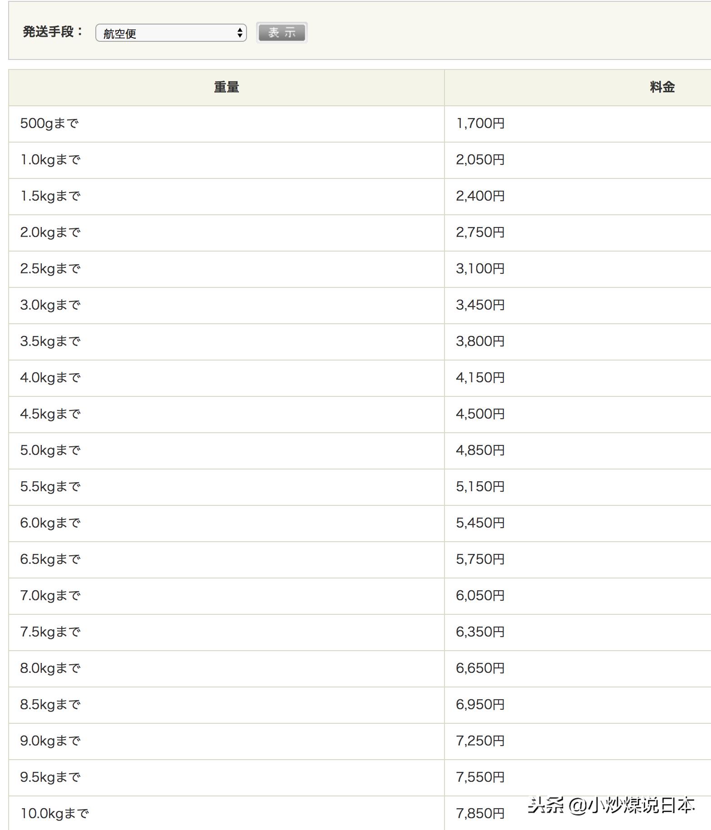711x830 pixels.
Task: Click the 5,450円 price cell
Action: pos(480,523)
